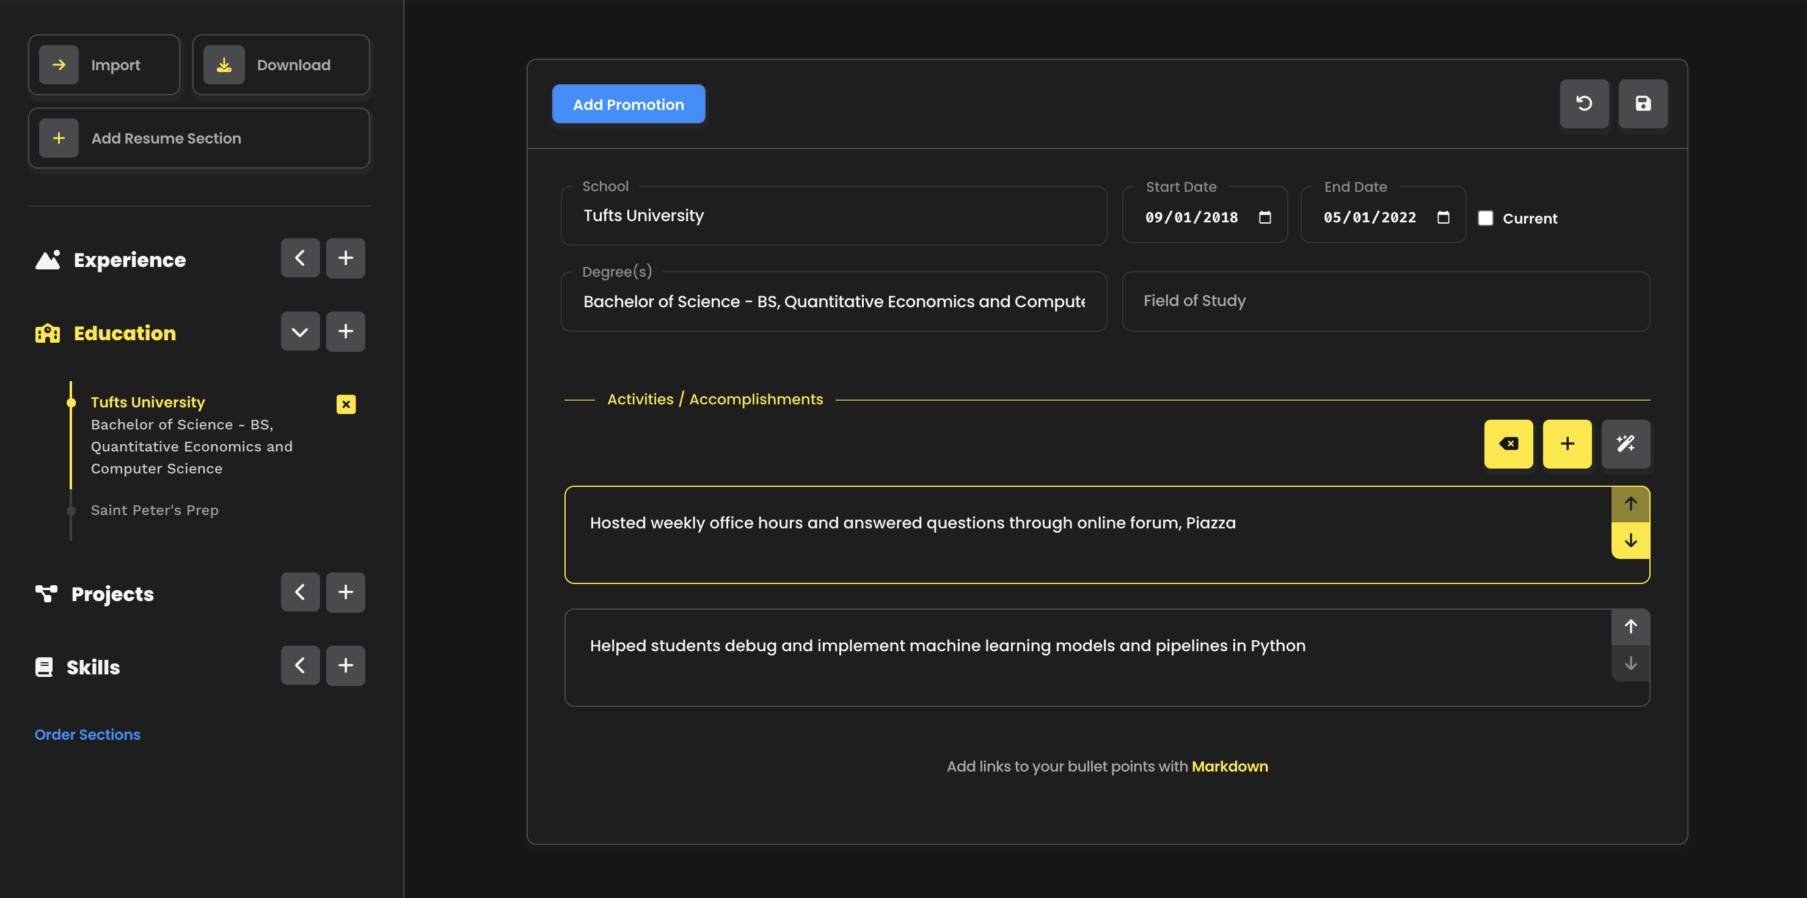Remove Tufts University entry with yellow X
1807x898 pixels.
point(346,404)
